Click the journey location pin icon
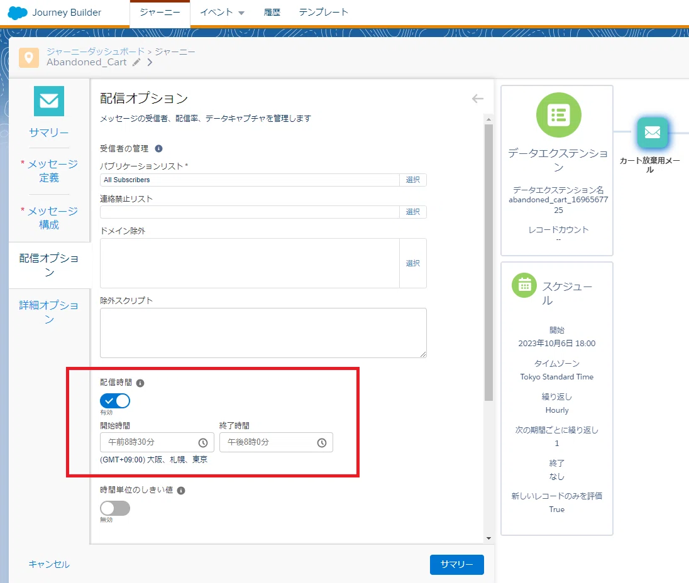 [29, 58]
